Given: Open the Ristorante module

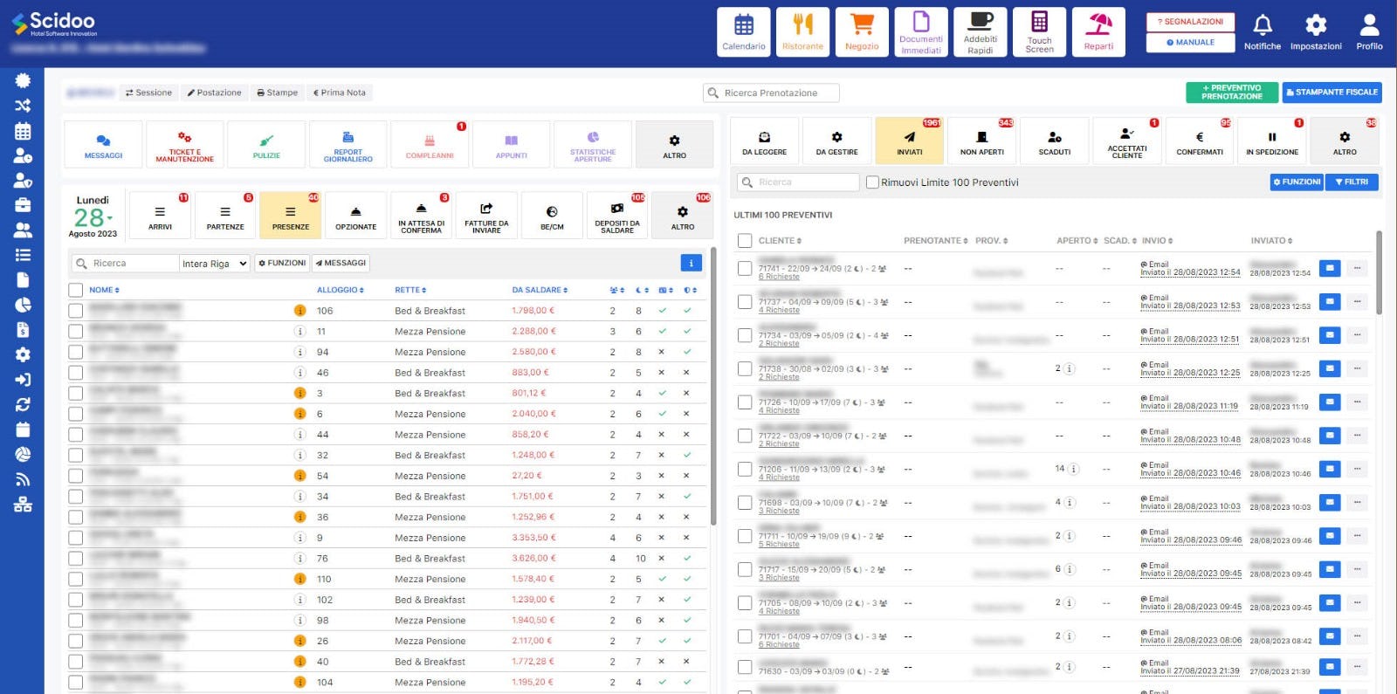Looking at the screenshot, I should [x=802, y=32].
